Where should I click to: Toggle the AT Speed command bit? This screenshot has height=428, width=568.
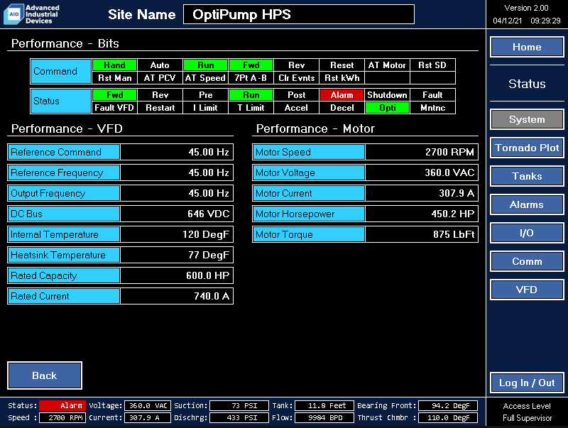[x=205, y=78]
